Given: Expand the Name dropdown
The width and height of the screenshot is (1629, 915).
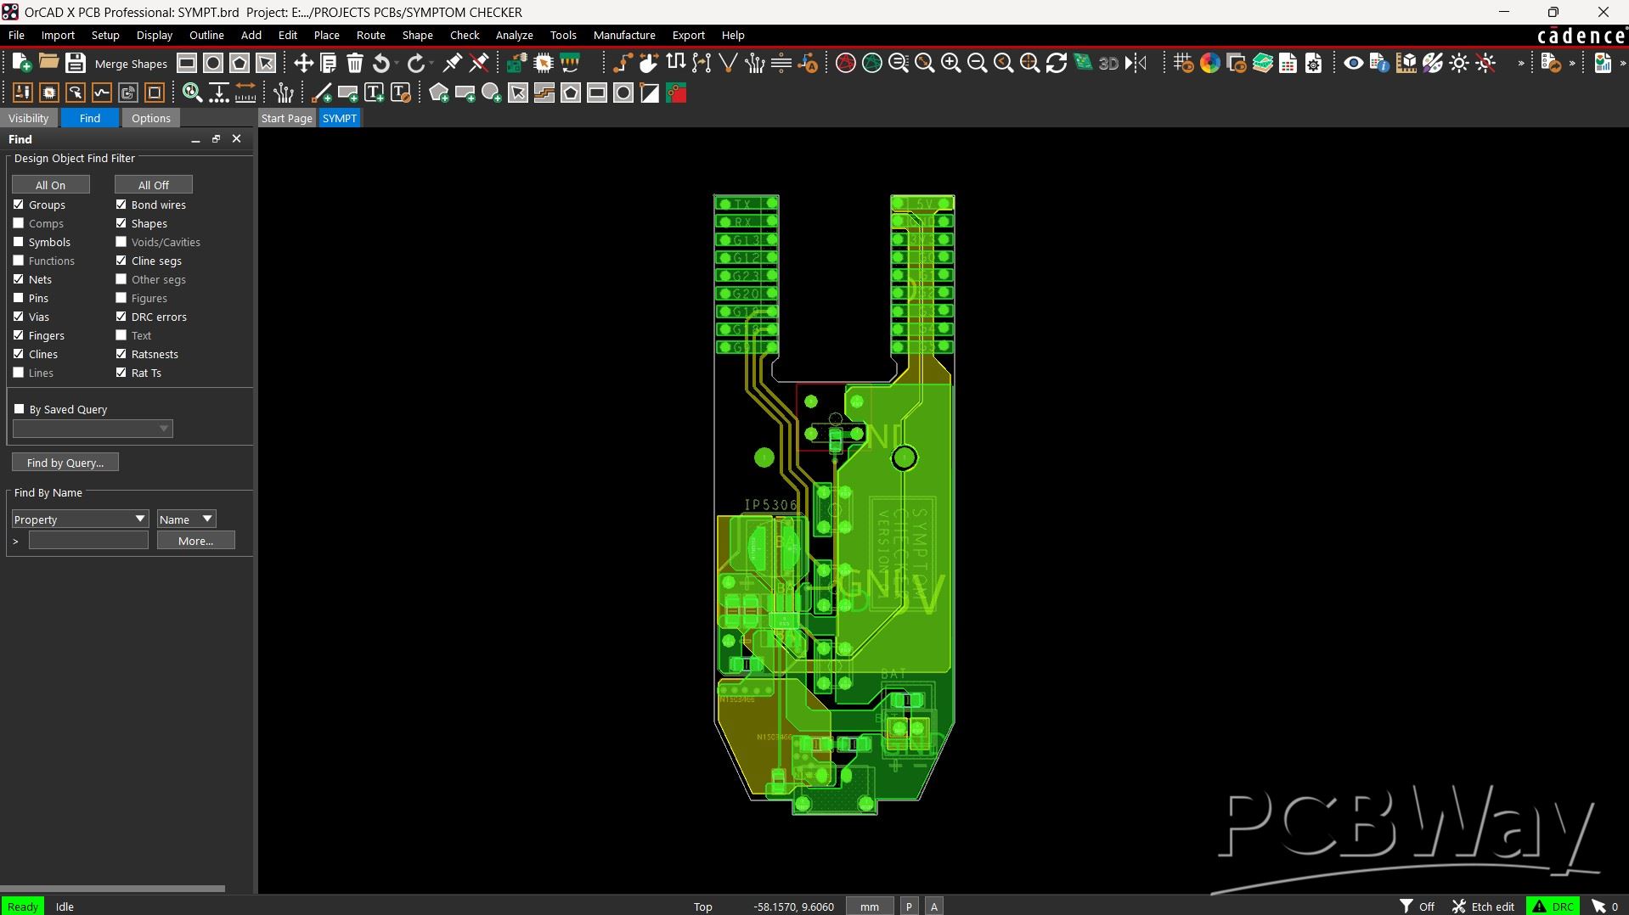Looking at the screenshot, I should (x=186, y=519).
